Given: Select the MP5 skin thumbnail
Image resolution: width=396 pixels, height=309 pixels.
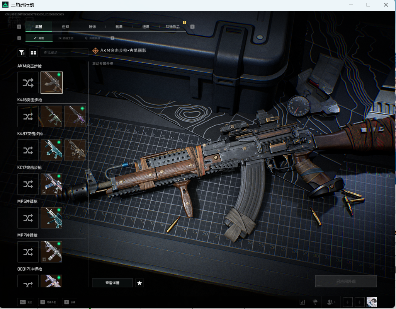Looking at the screenshot, I should pos(51,218).
